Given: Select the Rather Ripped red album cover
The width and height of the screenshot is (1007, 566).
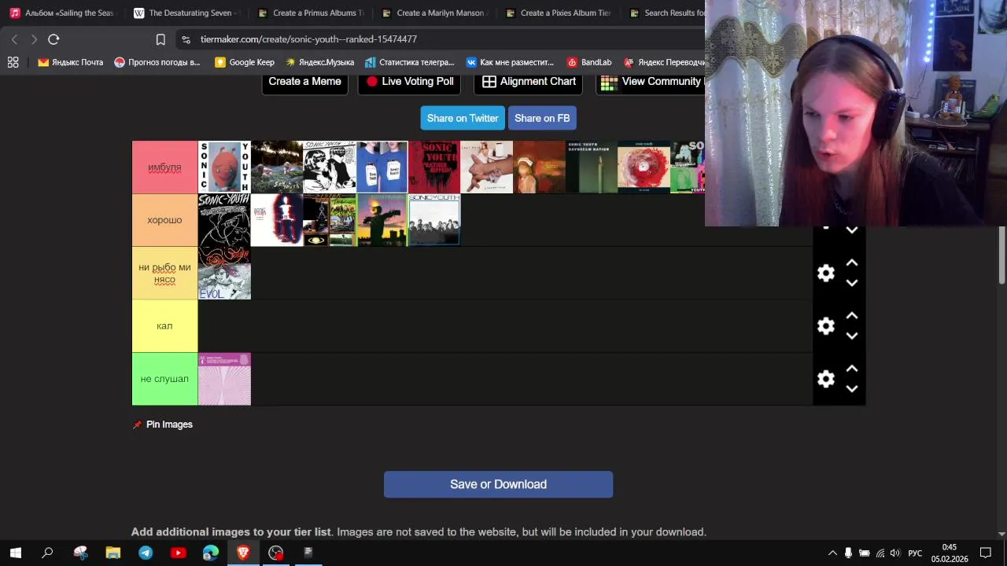Looking at the screenshot, I should click(434, 167).
